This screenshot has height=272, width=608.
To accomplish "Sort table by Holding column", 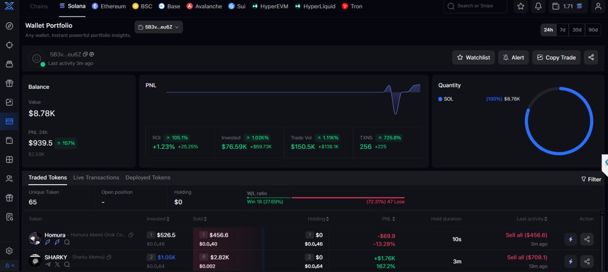I will click(318, 219).
